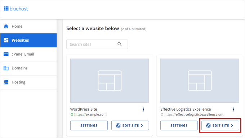Click the Effective Logistics Excellence title text
Image resolution: width=245 pixels, height=138 pixels.
[x=186, y=109]
